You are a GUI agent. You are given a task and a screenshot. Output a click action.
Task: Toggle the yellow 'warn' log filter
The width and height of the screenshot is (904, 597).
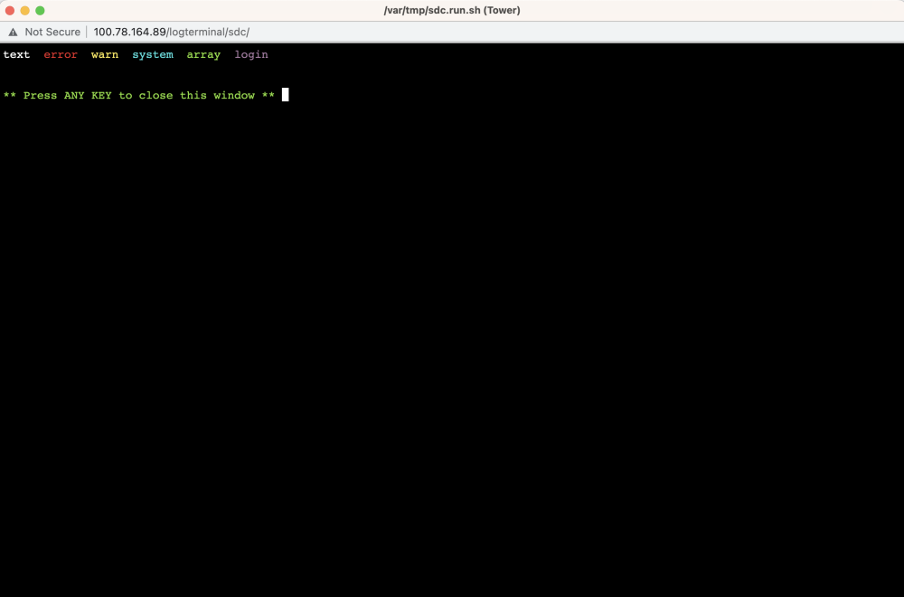105,55
